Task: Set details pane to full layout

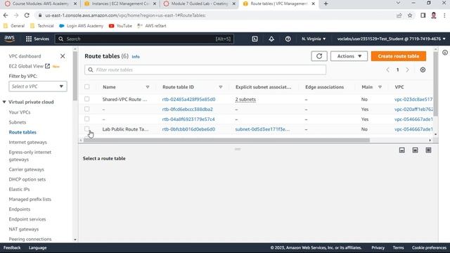Action: (428, 150)
